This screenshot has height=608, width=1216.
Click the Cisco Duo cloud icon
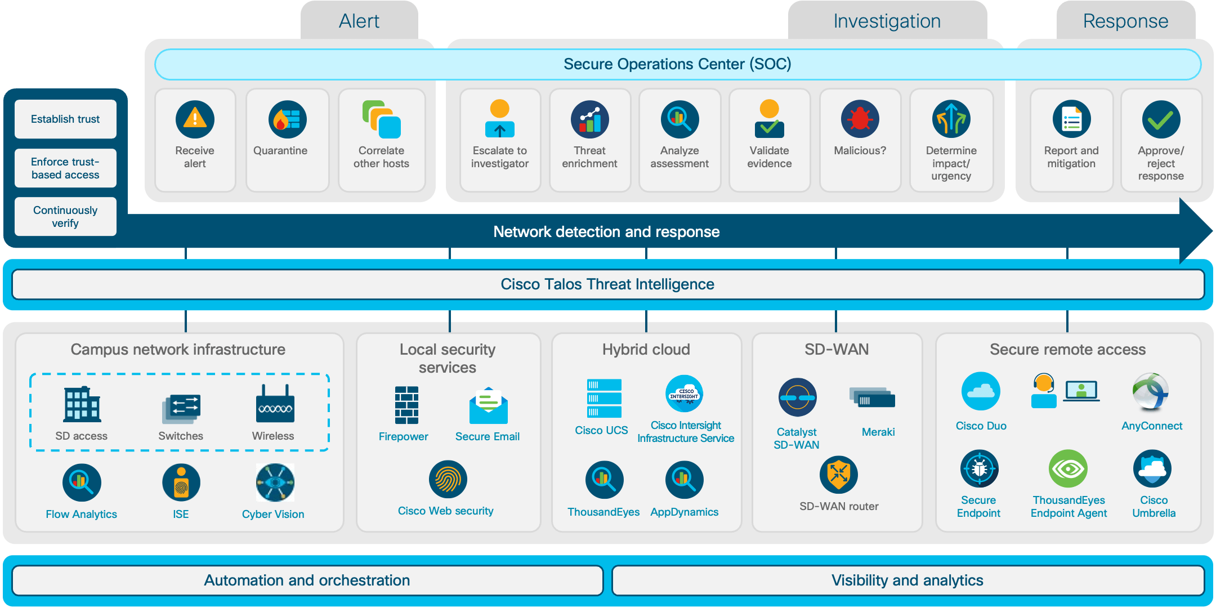coord(981,391)
